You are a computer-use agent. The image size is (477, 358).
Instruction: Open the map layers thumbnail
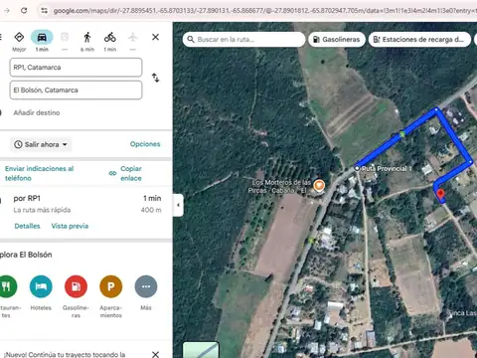[201, 350]
